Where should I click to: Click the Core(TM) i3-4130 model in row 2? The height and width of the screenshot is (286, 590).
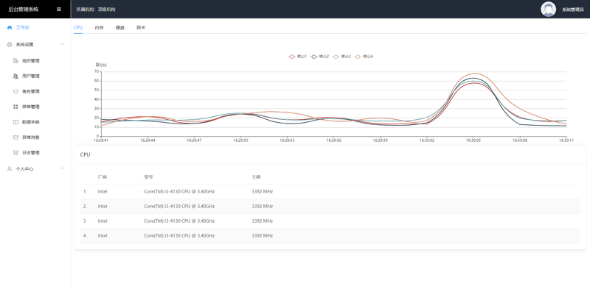click(x=179, y=206)
